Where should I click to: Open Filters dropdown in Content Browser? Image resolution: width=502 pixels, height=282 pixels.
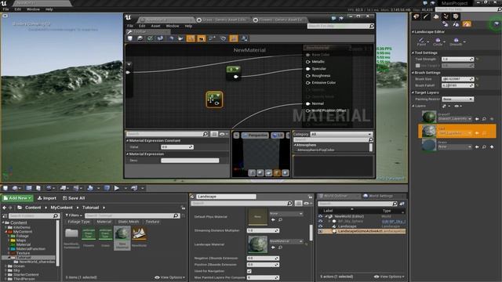[x=74, y=215]
